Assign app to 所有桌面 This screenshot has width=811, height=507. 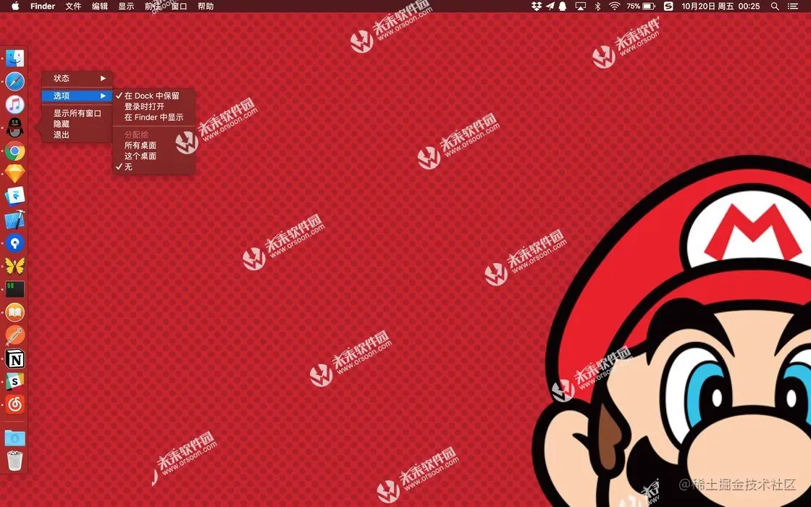(154, 146)
